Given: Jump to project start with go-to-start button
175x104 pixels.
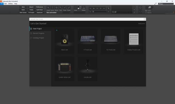Looking at the screenshot, I should [x=91, y=12].
